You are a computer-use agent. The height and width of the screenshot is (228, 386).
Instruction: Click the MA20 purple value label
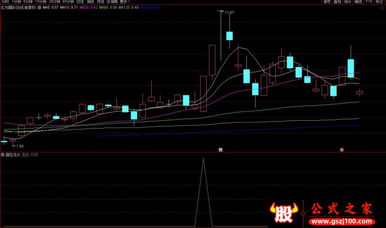coord(88,8)
